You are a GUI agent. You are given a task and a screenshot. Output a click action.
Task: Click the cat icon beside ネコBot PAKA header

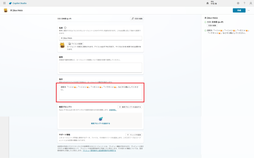click(x=6, y=10)
